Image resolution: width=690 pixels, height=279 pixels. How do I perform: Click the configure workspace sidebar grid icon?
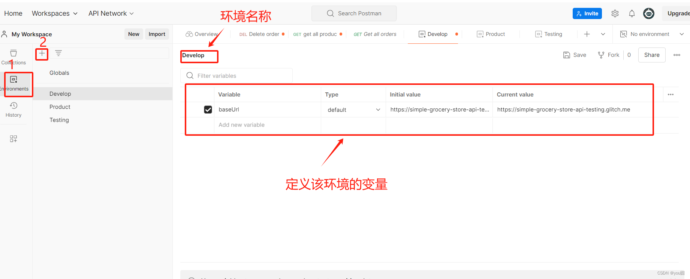pyautogui.click(x=13, y=139)
